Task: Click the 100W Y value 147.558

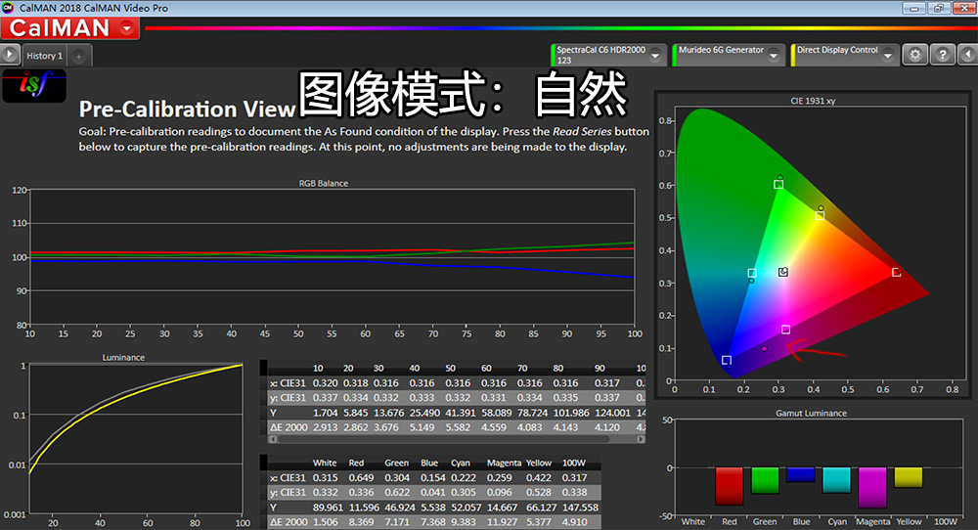Action: click(x=579, y=508)
